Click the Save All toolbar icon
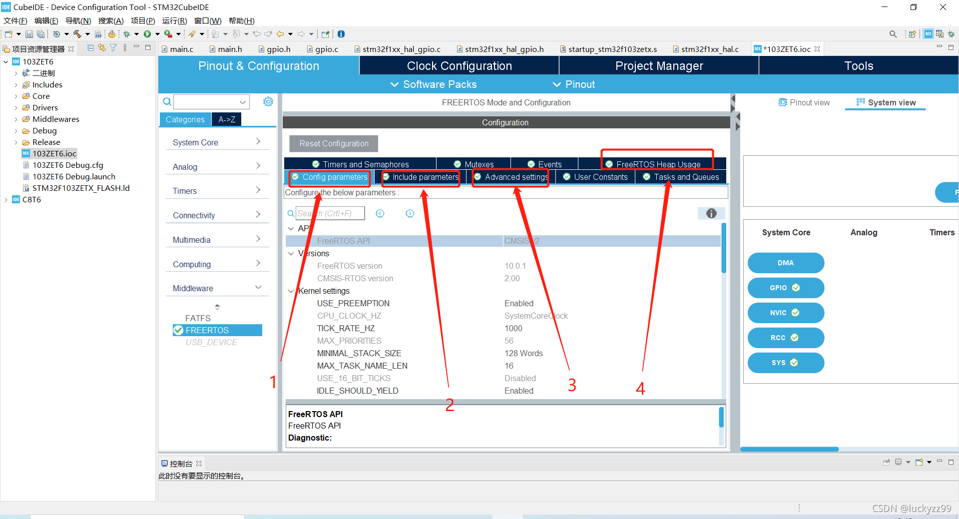Image resolution: width=959 pixels, height=519 pixels. point(41,34)
